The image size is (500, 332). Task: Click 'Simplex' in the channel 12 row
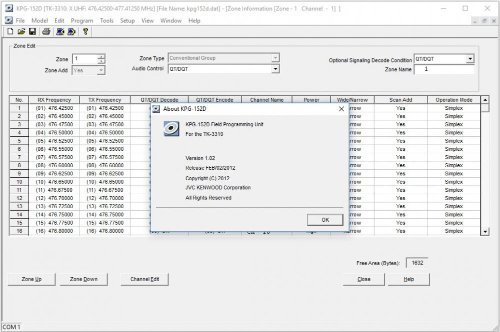(454, 198)
